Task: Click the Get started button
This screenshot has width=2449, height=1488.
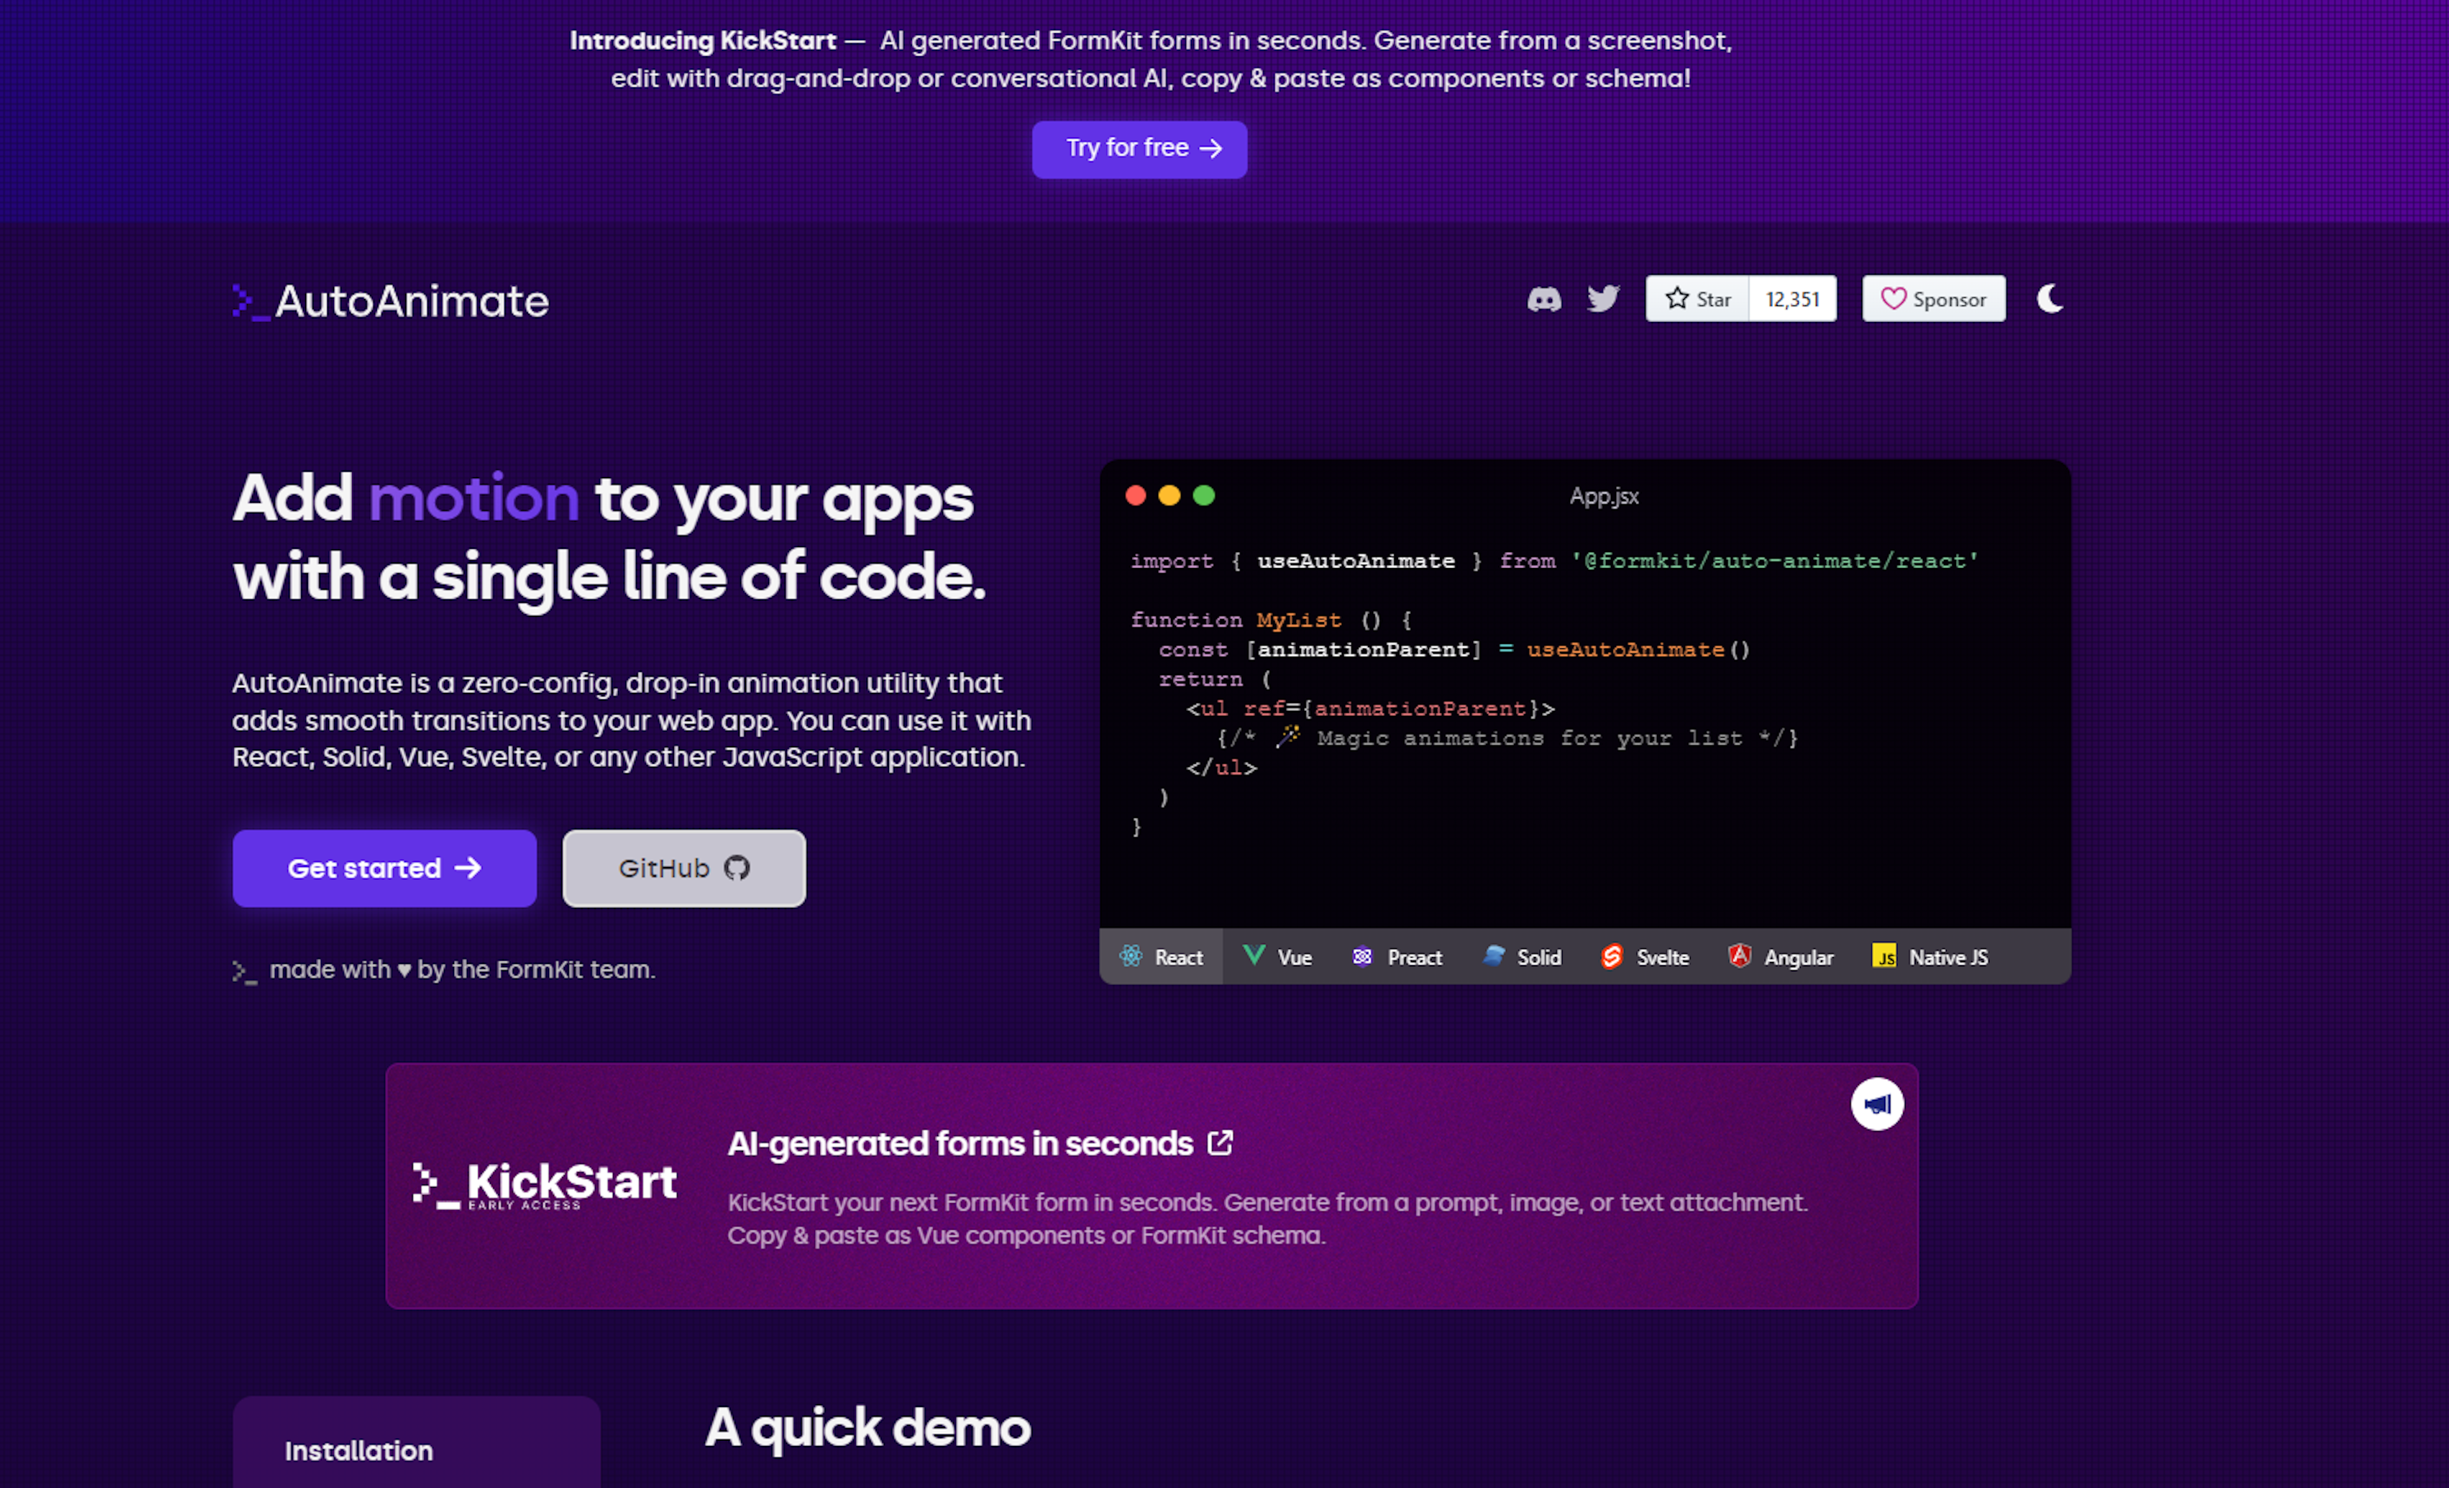Action: coord(383,867)
